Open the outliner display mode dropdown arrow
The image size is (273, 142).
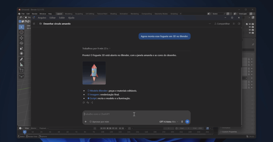pyautogui.click(x=249, y=18)
